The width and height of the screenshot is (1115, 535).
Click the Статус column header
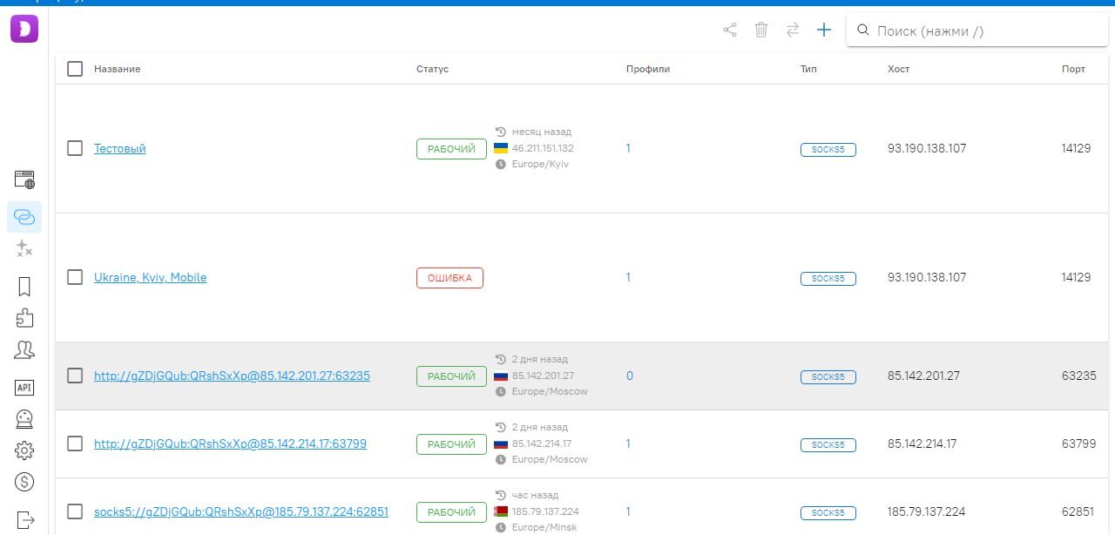432,69
